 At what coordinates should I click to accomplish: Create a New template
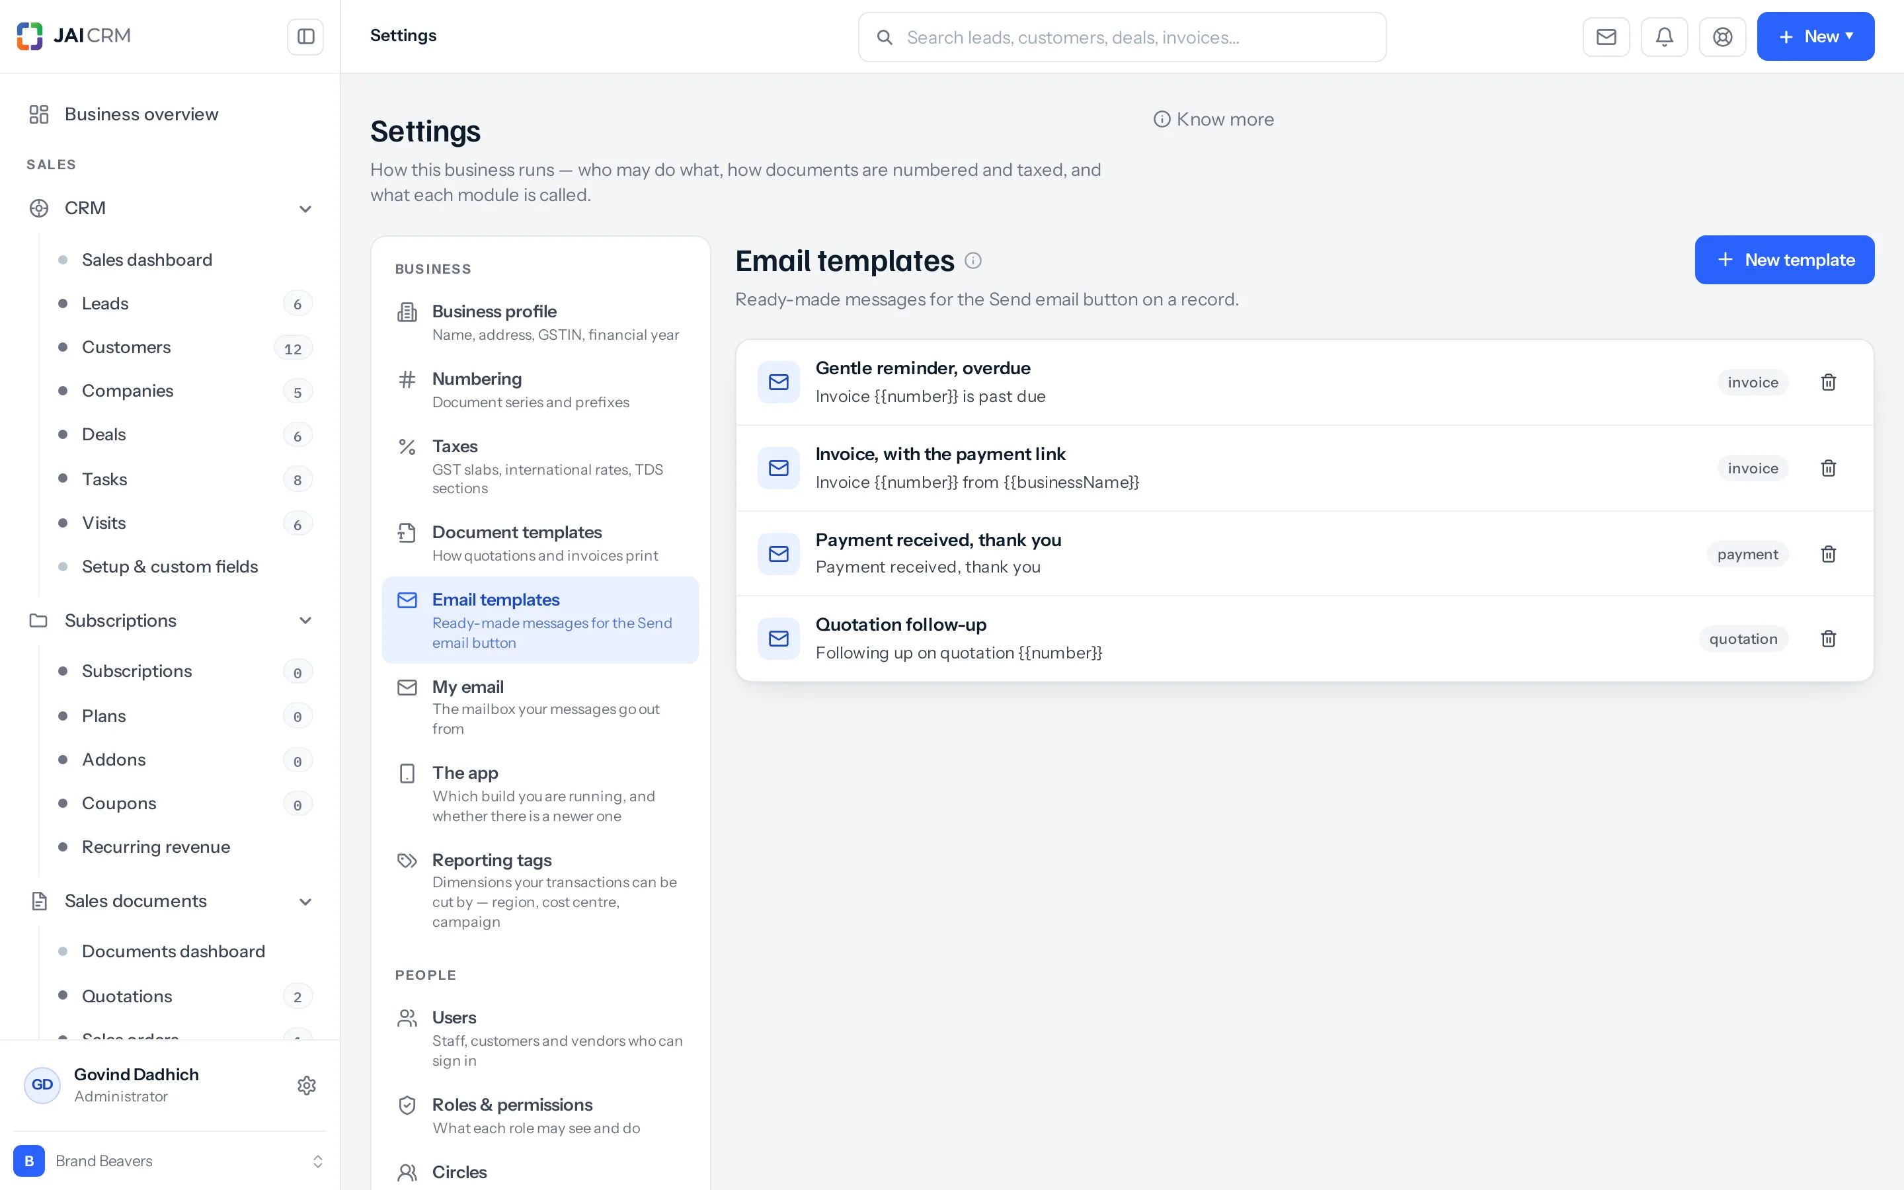[1784, 260]
